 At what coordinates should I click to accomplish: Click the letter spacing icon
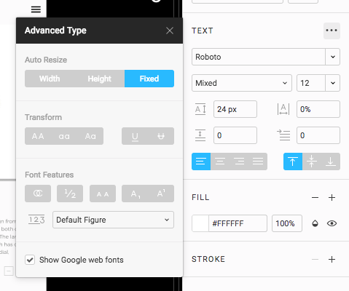283,109
